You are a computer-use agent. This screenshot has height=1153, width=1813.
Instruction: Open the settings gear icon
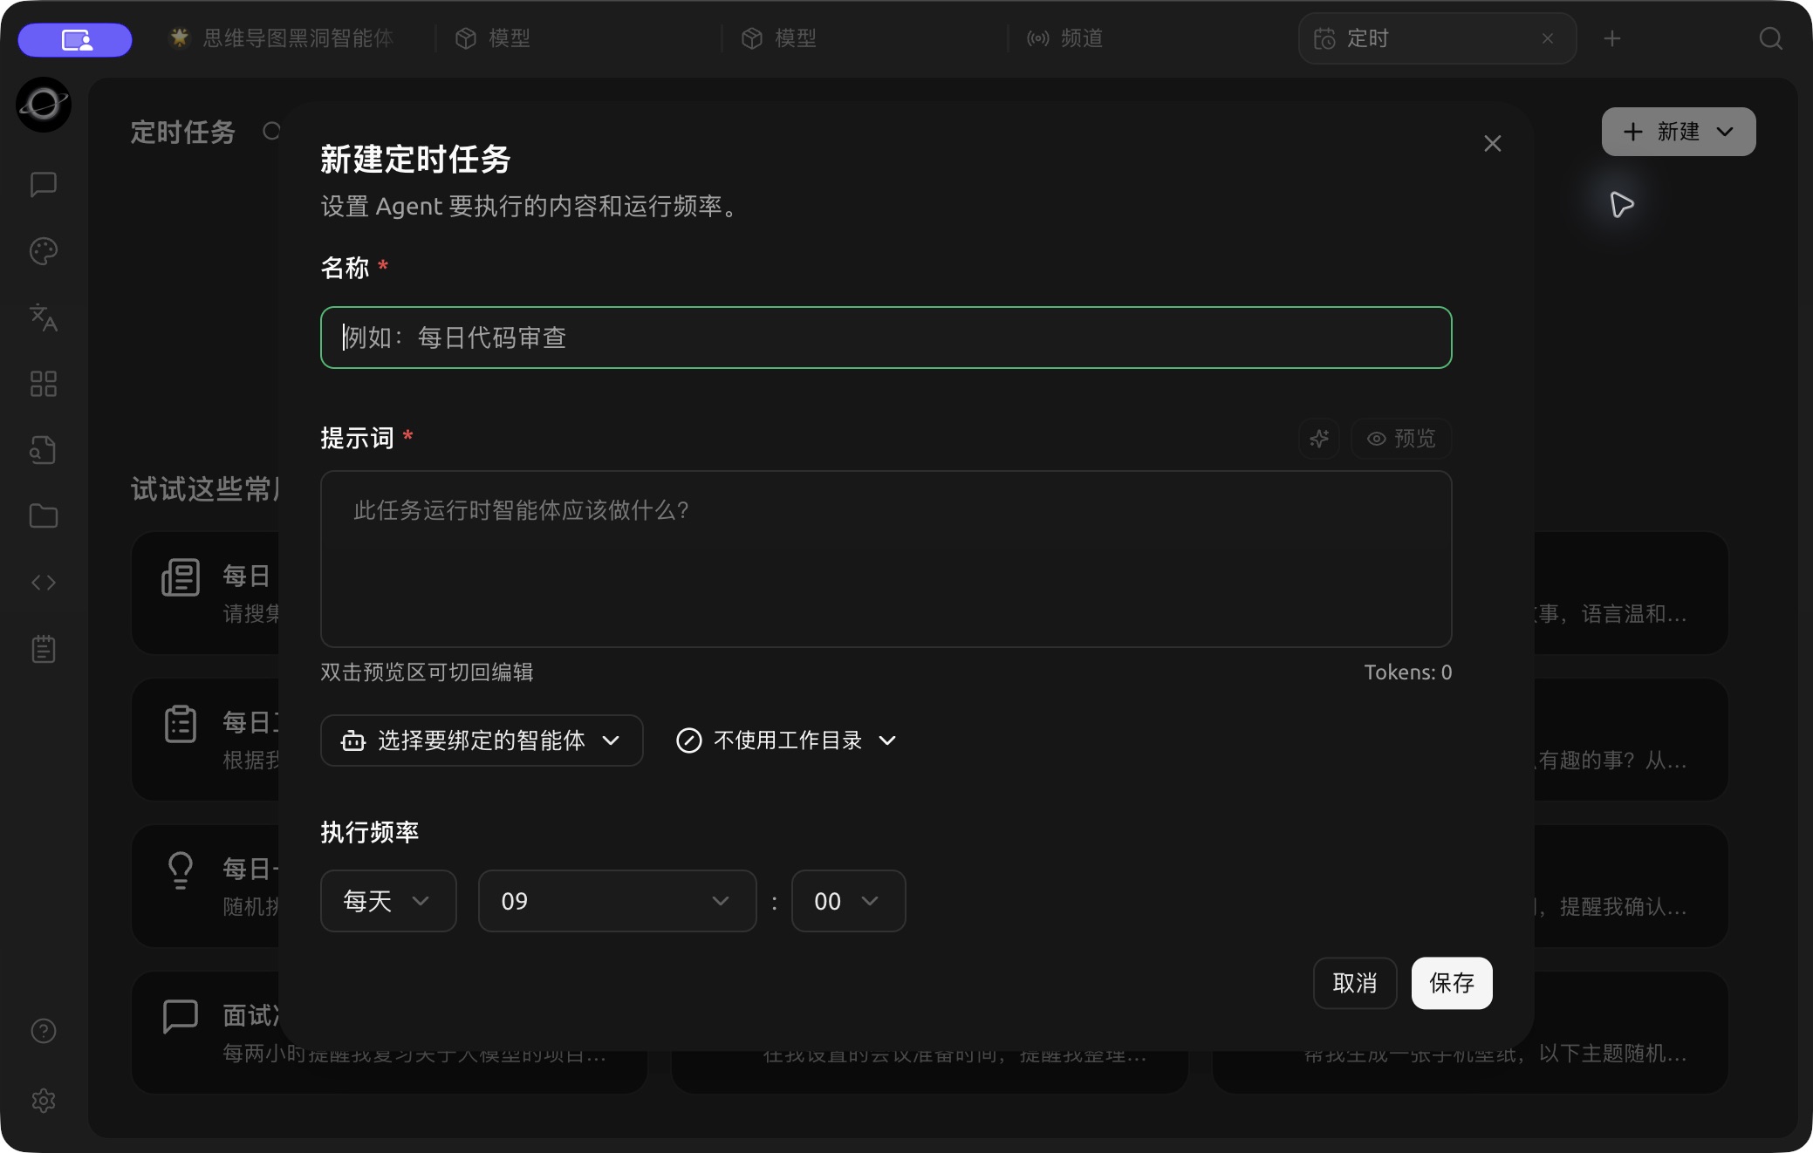pyautogui.click(x=44, y=1101)
